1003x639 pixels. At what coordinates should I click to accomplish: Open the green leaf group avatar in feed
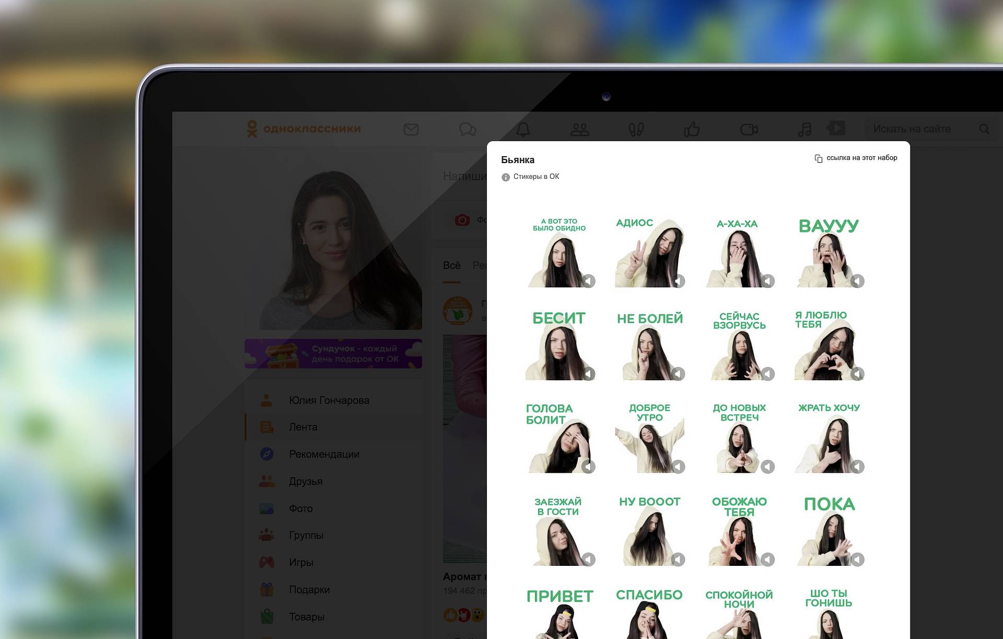click(x=458, y=310)
